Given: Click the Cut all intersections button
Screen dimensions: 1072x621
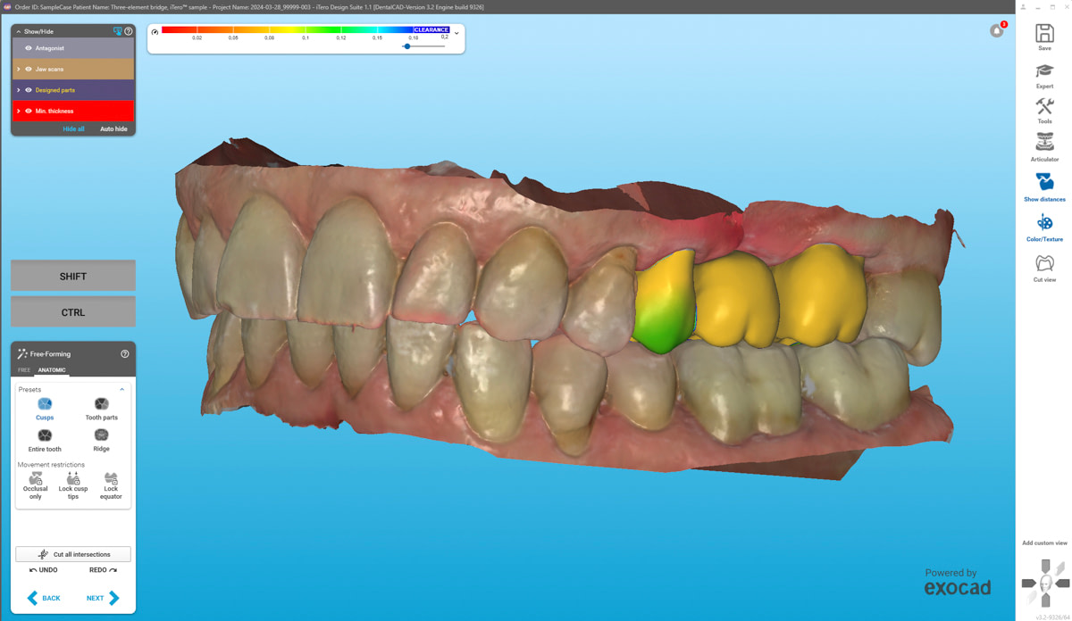Looking at the screenshot, I should tap(73, 554).
